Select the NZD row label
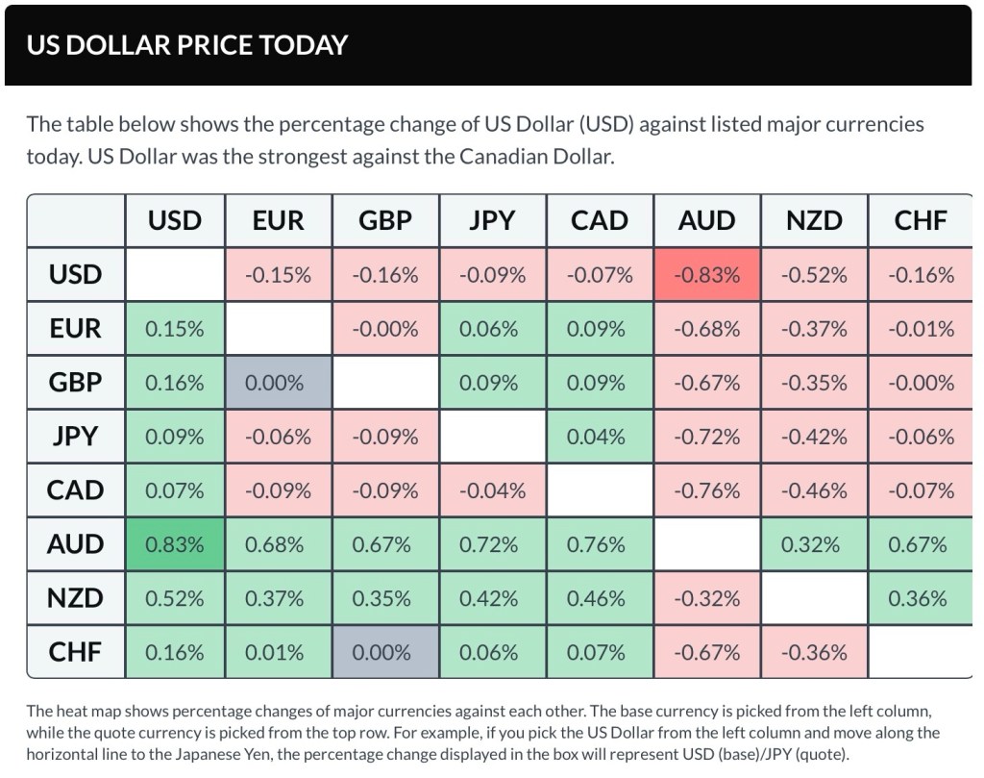Viewport: 984px width, 778px height. click(x=76, y=598)
